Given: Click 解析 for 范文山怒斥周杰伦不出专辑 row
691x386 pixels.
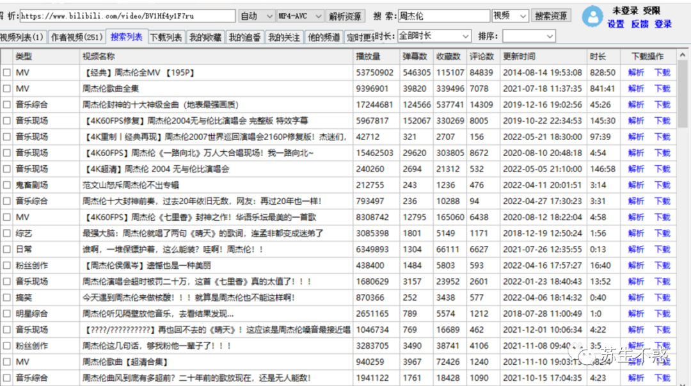Looking at the screenshot, I should tap(636, 185).
